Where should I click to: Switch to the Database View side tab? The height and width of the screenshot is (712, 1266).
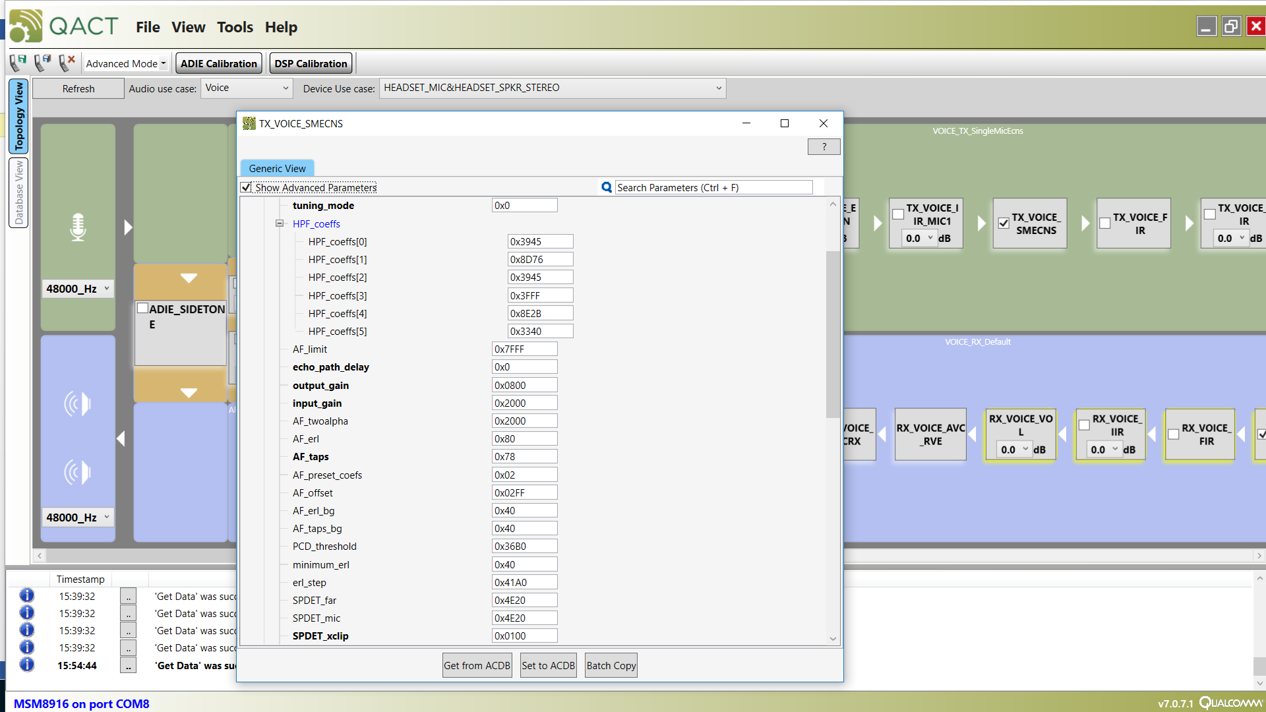click(x=18, y=193)
